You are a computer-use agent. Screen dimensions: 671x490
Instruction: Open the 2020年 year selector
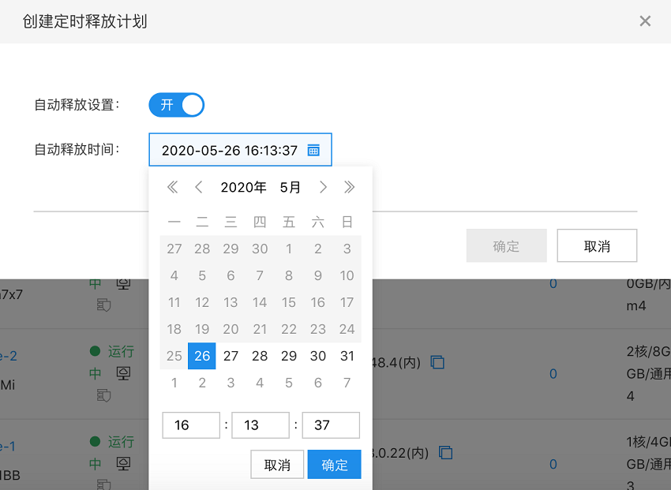coord(243,187)
